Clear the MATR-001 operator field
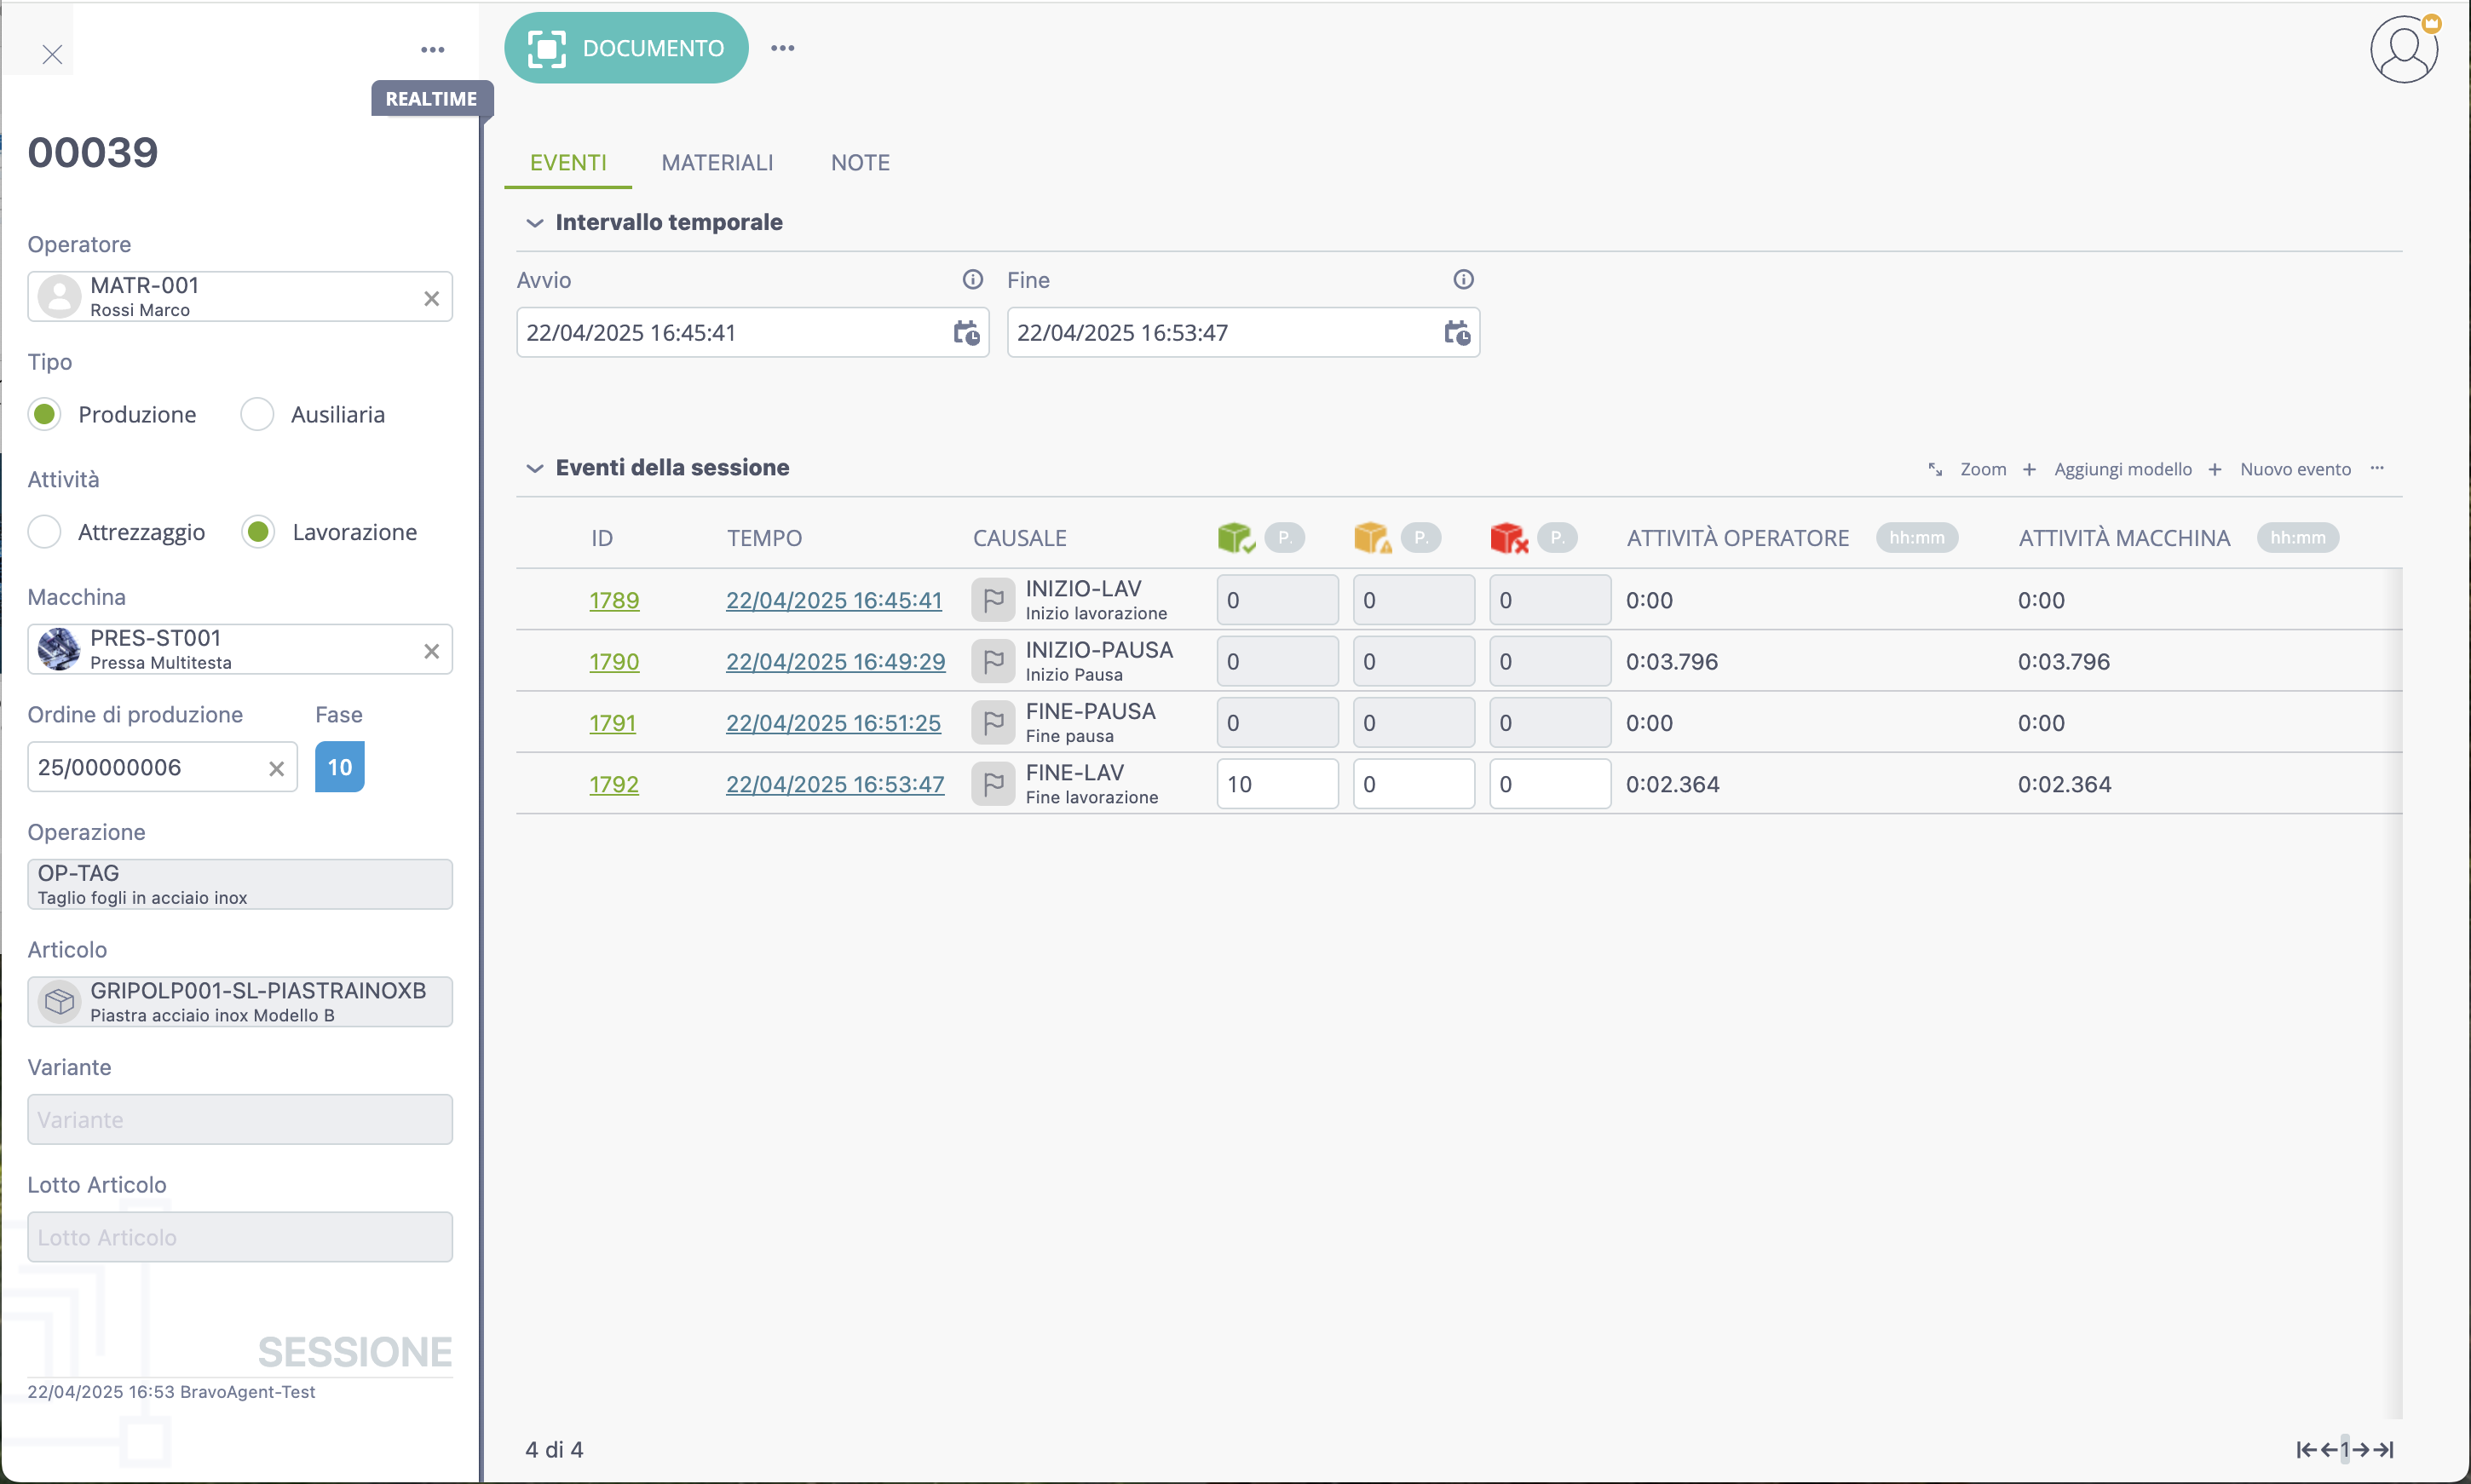Viewport: 2471px width, 1484px height. 431,298
